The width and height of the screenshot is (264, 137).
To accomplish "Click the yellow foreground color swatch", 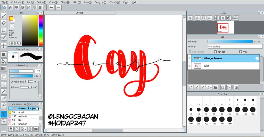I will tap(11, 19).
